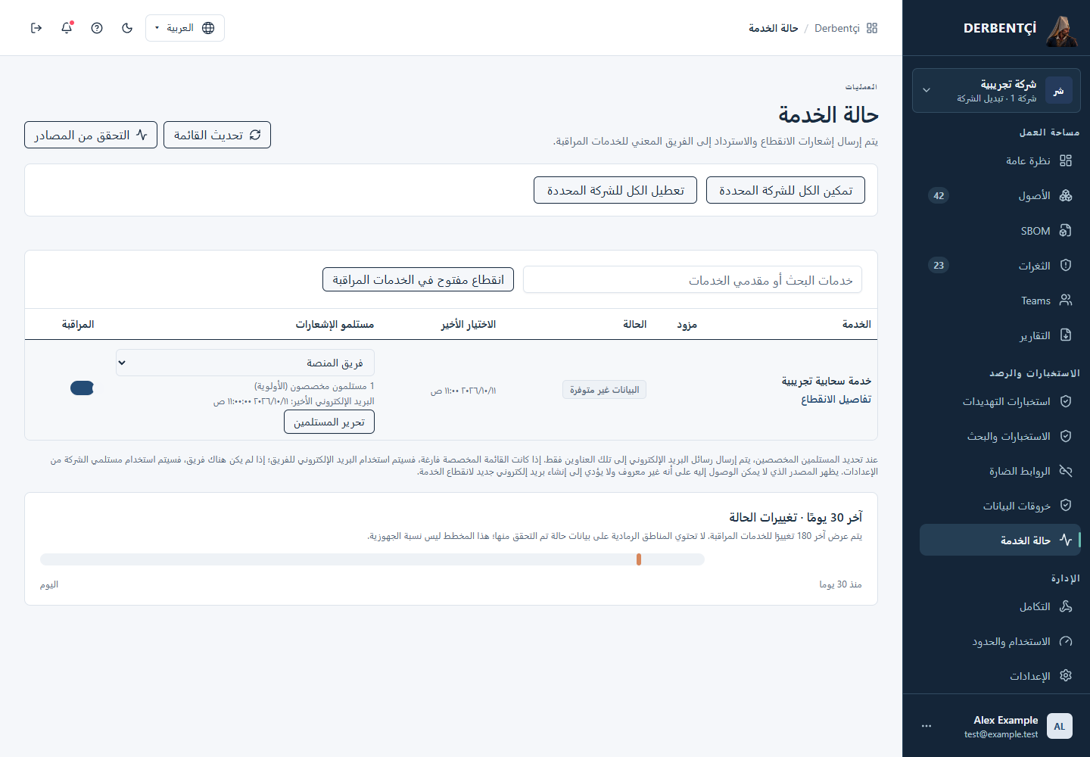The width and height of the screenshot is (1090, 757).
Task: Open the notifications bell
Action: 67,28
